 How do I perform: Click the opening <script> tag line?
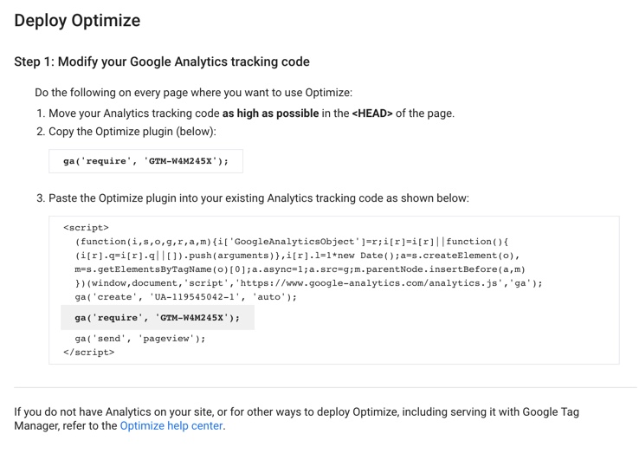click(x=86, y=228)
